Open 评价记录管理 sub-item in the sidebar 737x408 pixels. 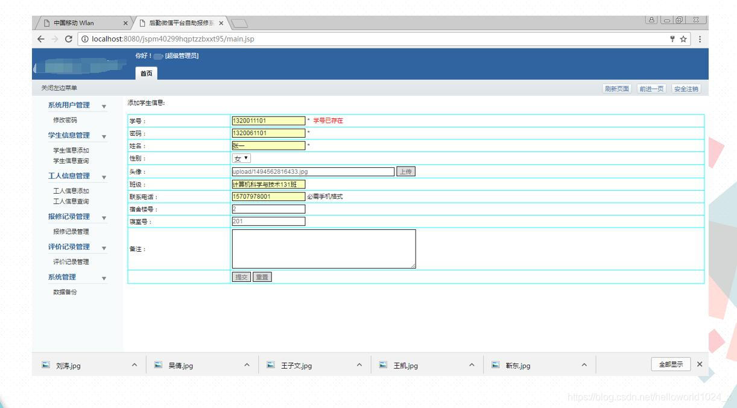(71, 261)
